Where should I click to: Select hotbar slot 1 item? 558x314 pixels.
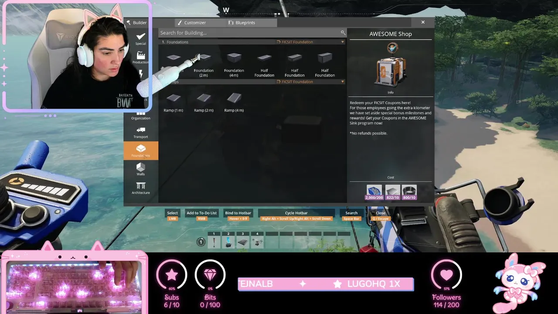214,242
